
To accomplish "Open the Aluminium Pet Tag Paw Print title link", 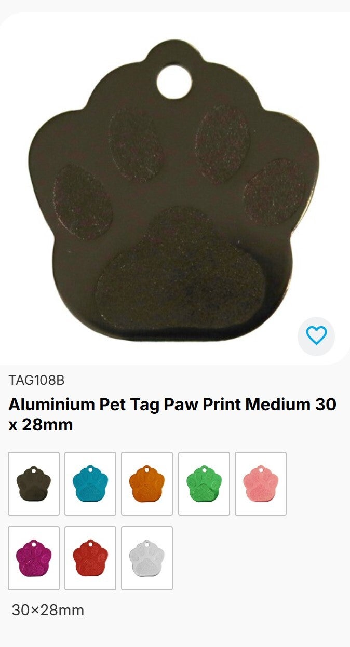I will tap(172, 414).
